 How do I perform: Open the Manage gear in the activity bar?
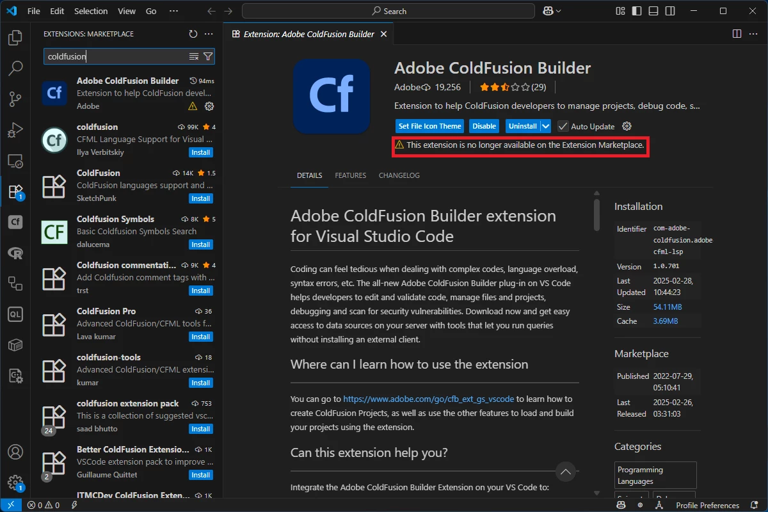[15, 483]
